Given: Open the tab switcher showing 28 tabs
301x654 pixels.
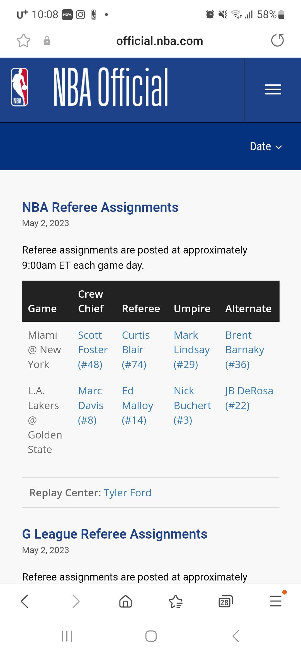Looking at the screenshot, I should click(225, 601).
